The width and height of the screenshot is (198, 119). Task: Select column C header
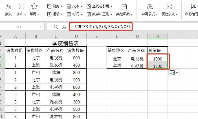point(56,36)
